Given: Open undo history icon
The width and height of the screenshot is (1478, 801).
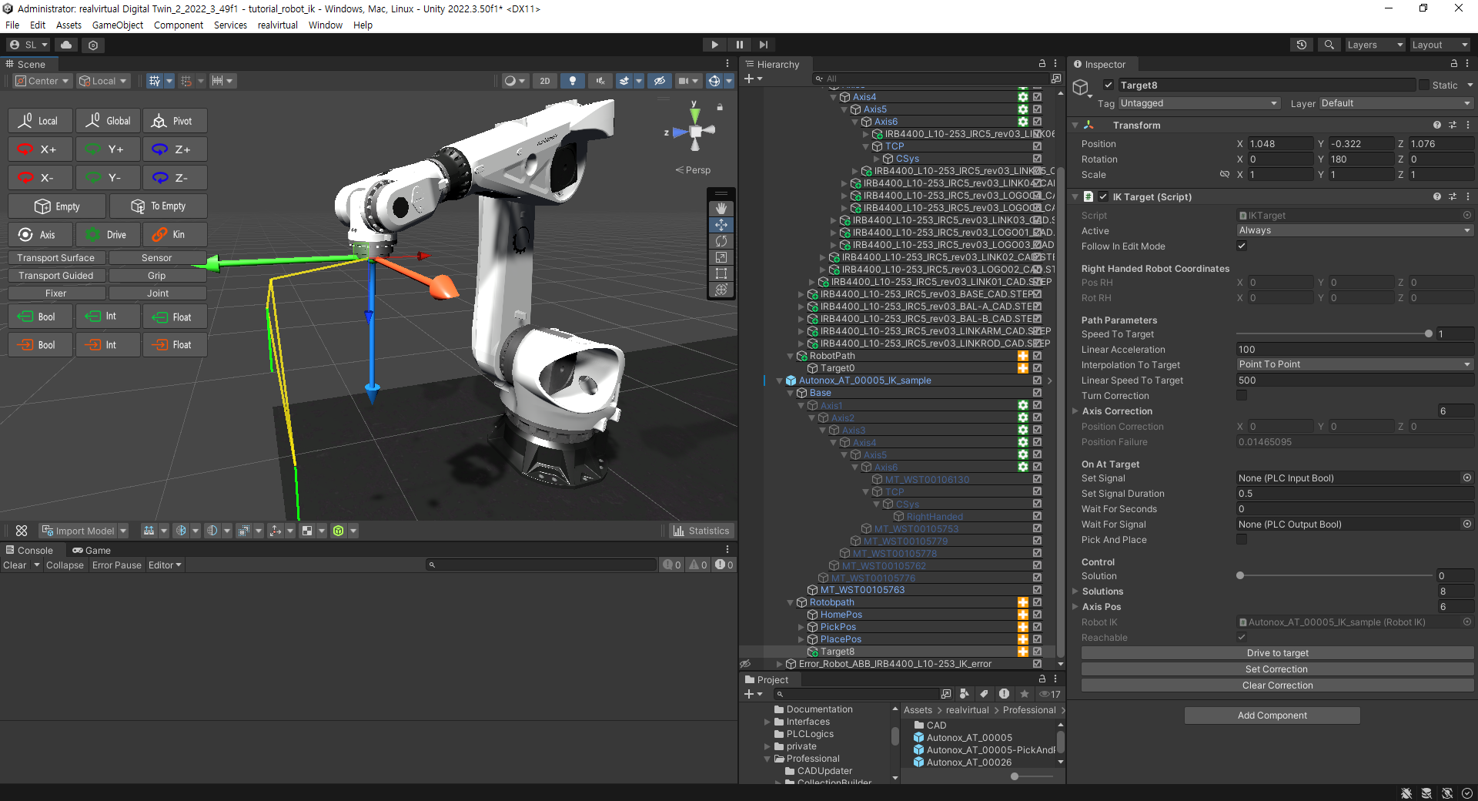Looking at the screenshot, I should point(1302,45).
